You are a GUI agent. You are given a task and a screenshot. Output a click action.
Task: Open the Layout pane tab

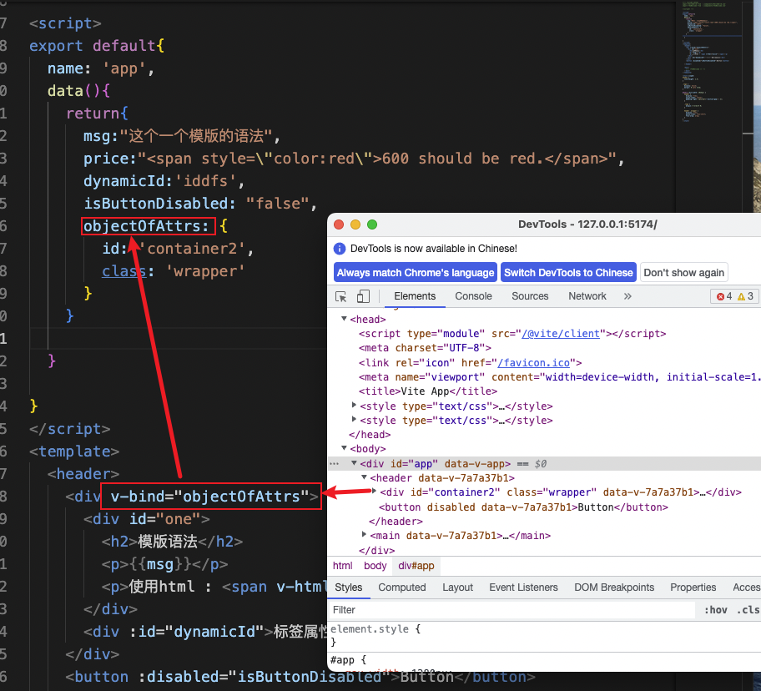457,588
